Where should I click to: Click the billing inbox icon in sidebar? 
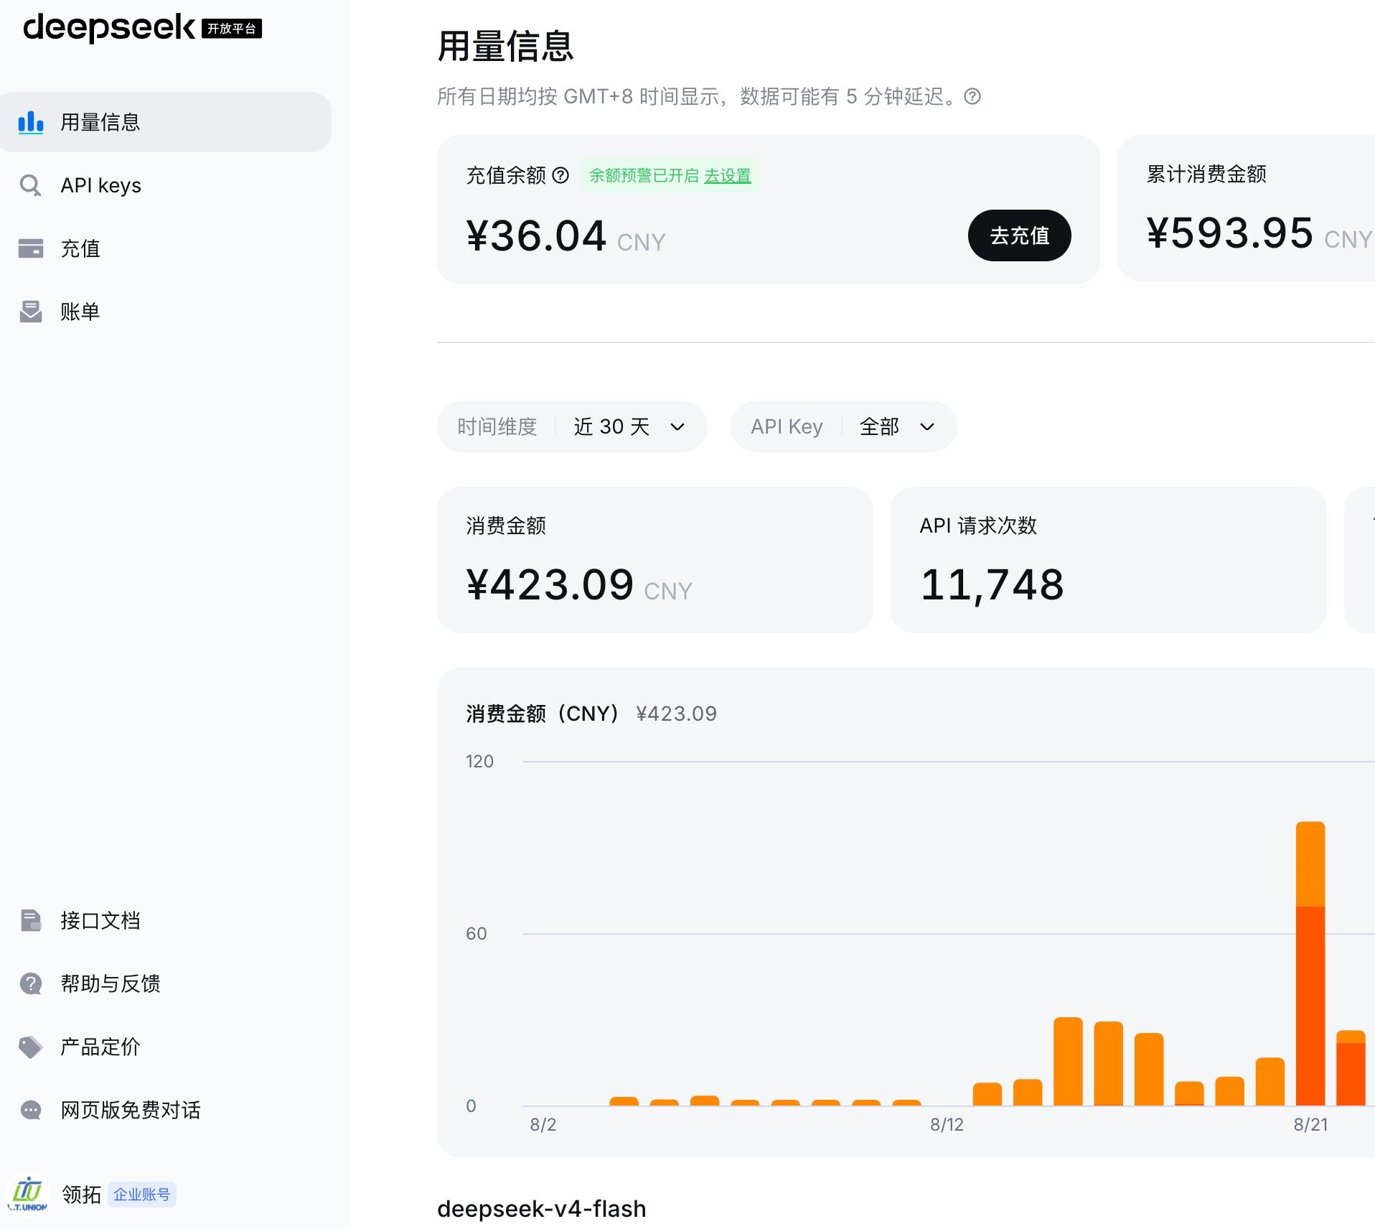[x=30, y=312]
